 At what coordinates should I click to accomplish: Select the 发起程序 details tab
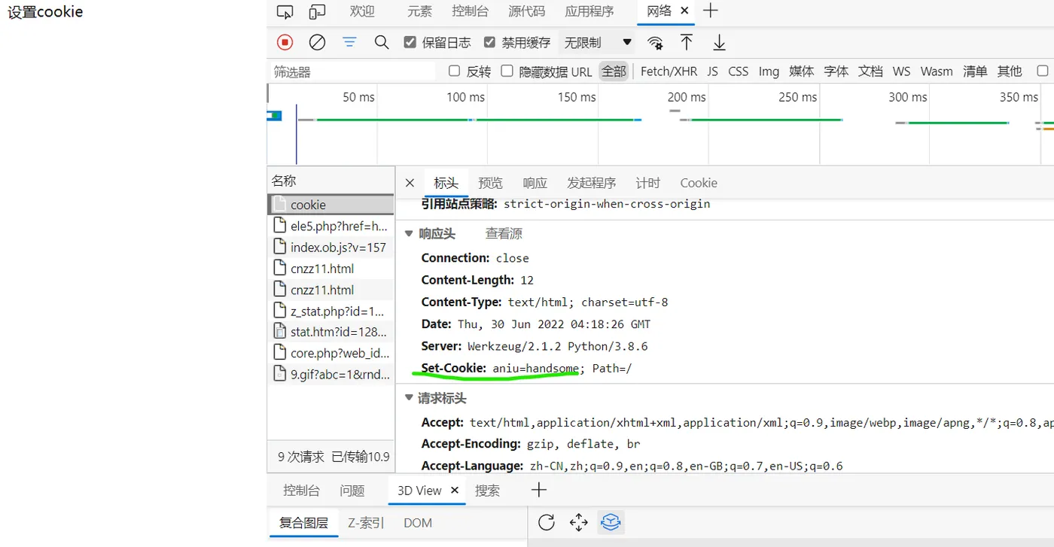point(591,183)
